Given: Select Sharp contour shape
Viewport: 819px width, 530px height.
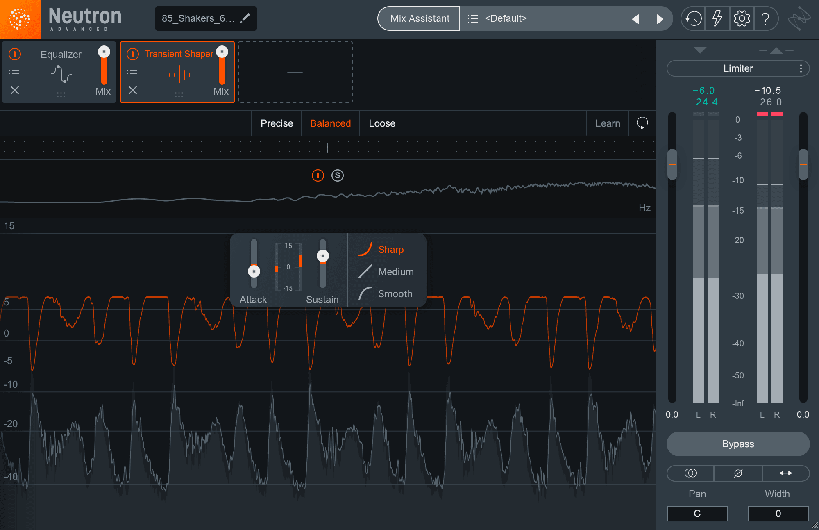Looking at the screenshot, I should click(381, 249).
